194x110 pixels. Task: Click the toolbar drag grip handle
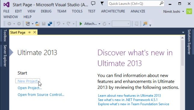pos(5,24)
